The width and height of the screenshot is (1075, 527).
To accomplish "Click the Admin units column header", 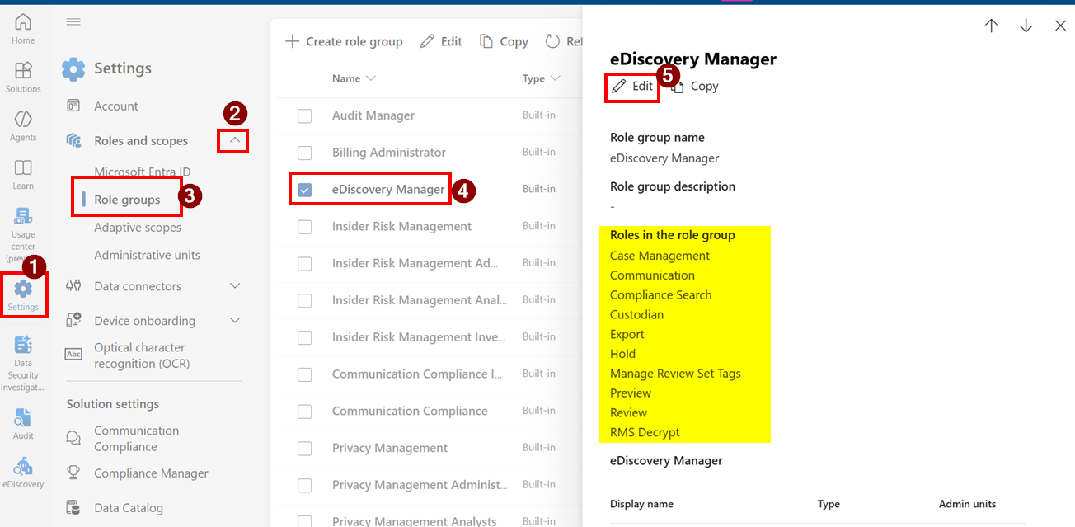I will point(967,504).
